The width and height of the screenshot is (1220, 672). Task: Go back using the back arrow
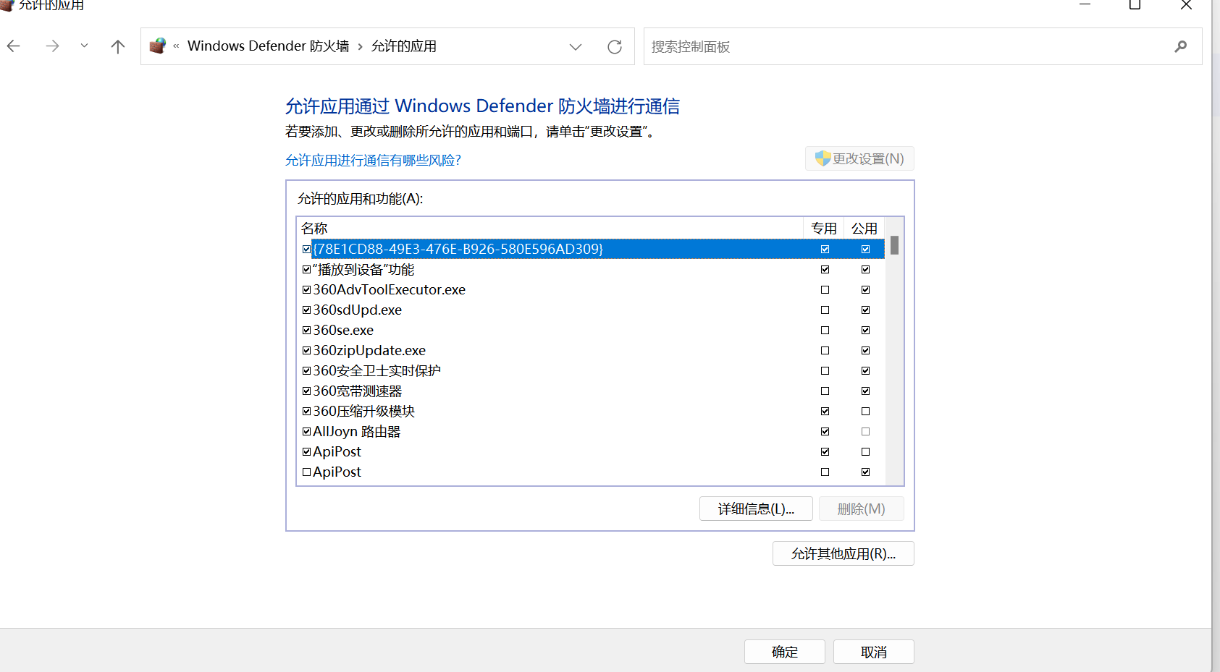click(14, 46)
